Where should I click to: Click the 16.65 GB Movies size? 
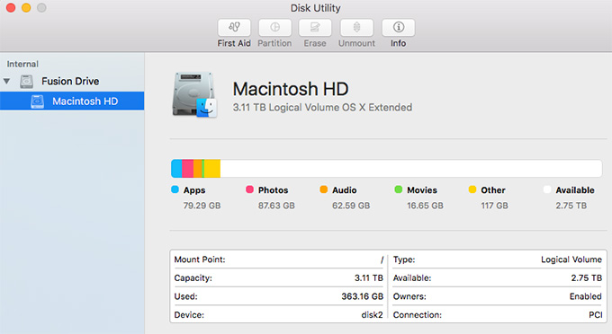(425, 206)
